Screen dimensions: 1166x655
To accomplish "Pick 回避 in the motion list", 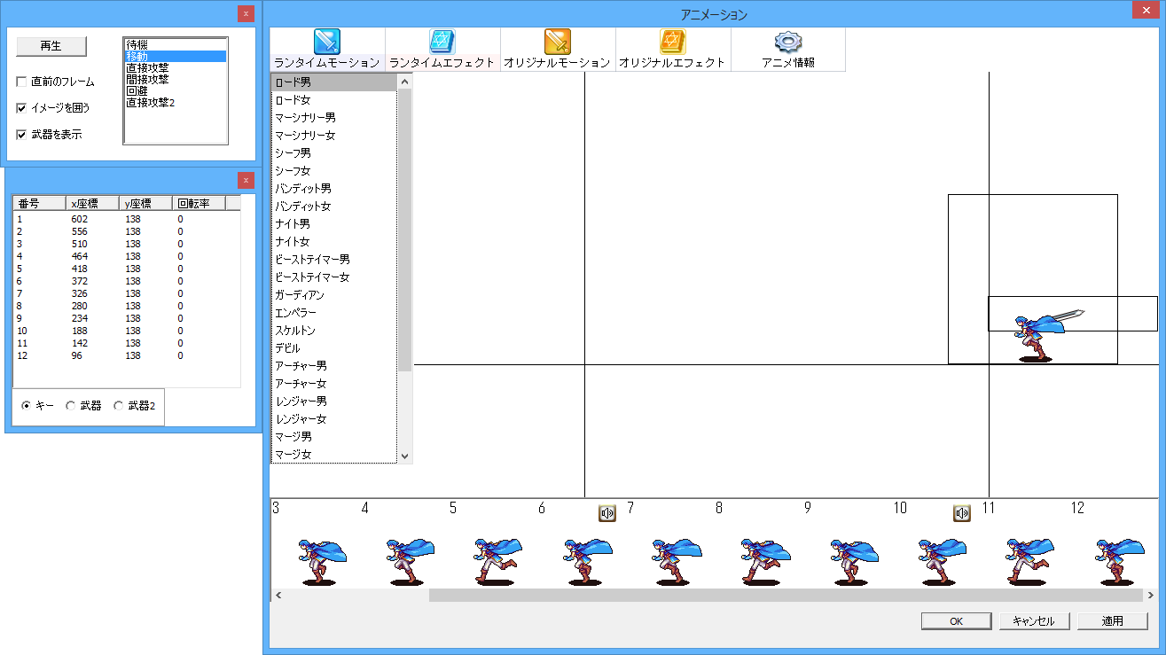I will [x=175, y=90].
